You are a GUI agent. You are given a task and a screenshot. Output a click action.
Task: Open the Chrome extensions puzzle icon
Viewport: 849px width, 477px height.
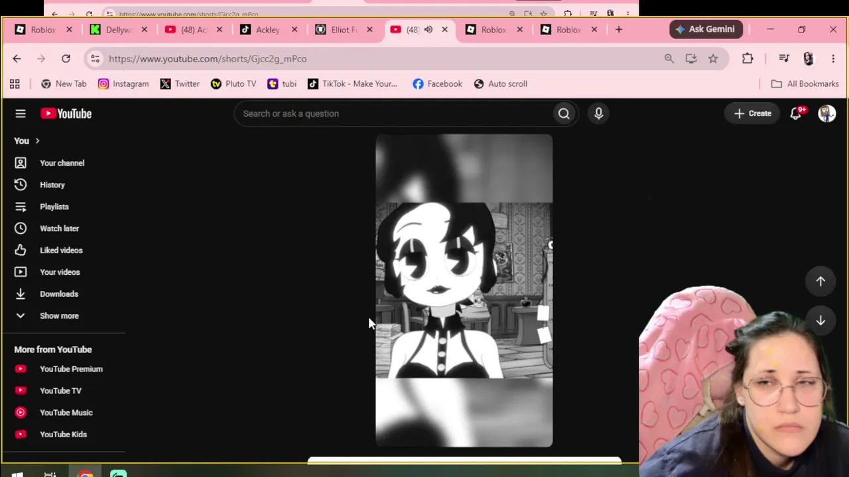point(748,59)
